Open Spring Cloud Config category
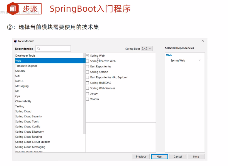 (49, 127)
